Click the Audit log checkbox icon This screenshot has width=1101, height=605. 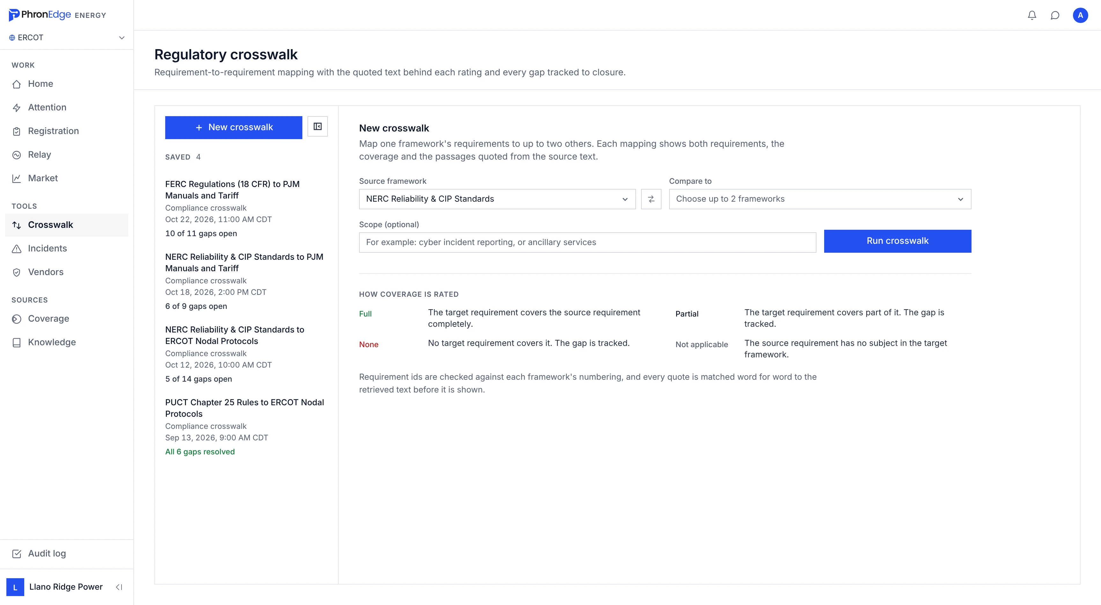pos(17,554)
